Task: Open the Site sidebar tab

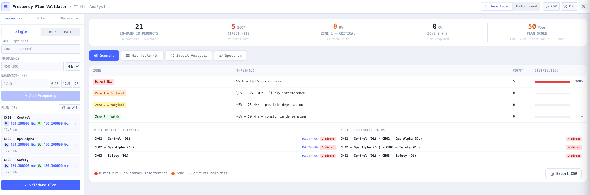Action: (x=41, y=19)
